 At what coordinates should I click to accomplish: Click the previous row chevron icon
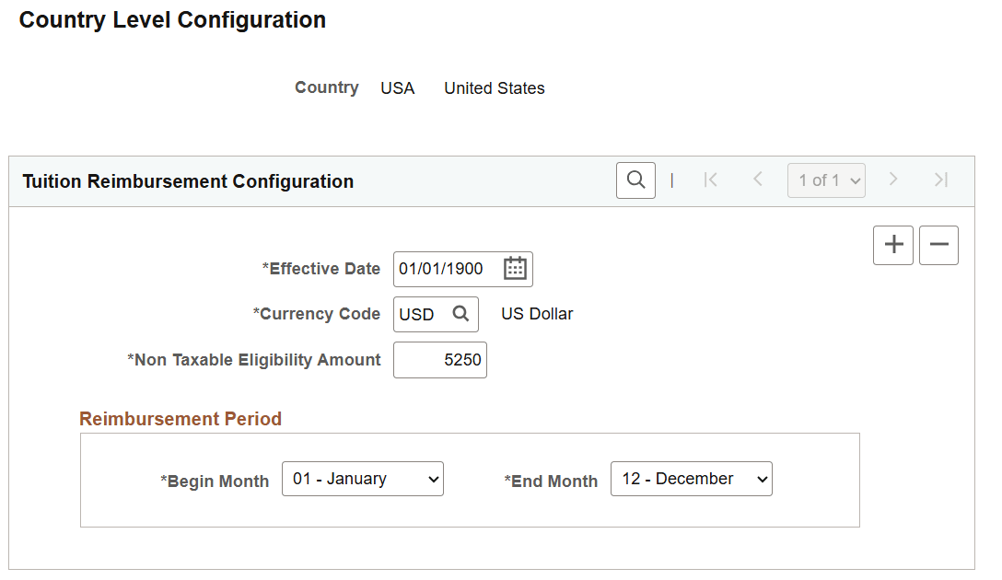click(x=757, y=180)
